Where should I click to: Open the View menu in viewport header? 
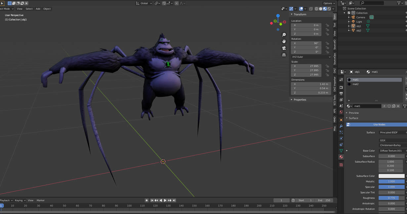[x=20, y=9]
